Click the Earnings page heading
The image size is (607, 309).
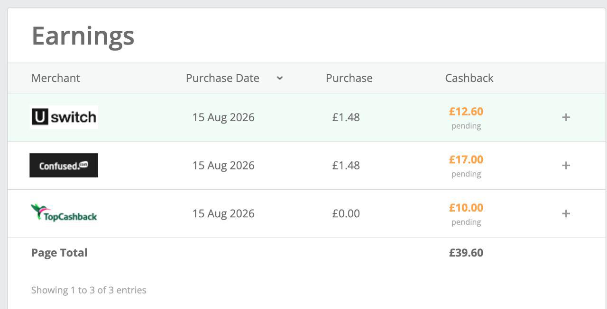pyautogui.click(x=83, y=36)
